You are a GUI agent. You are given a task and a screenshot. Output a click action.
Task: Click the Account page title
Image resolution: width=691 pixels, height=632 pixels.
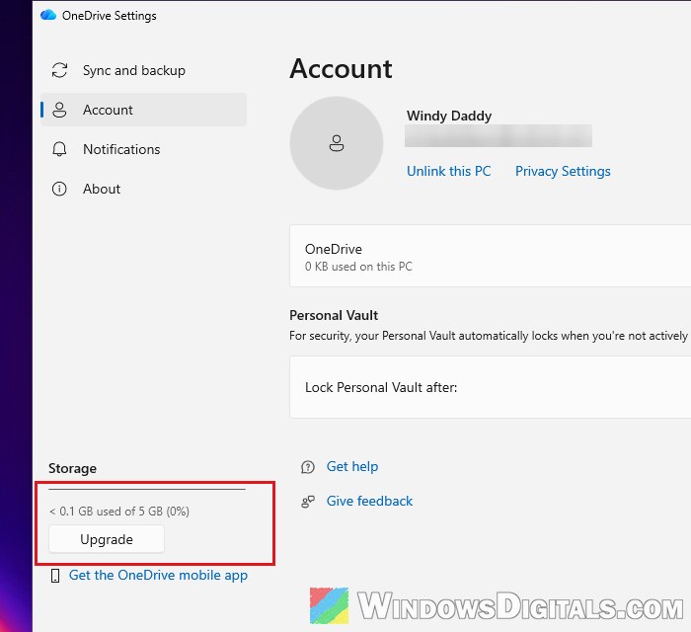341,69
